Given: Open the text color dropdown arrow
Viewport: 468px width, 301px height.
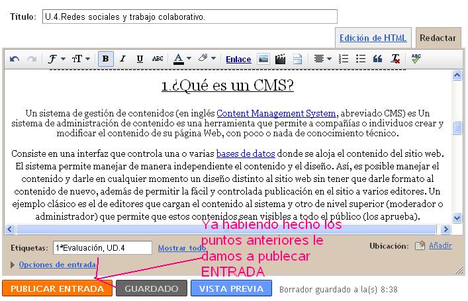Looking at the screenshot, I should [x=189, y=58].
